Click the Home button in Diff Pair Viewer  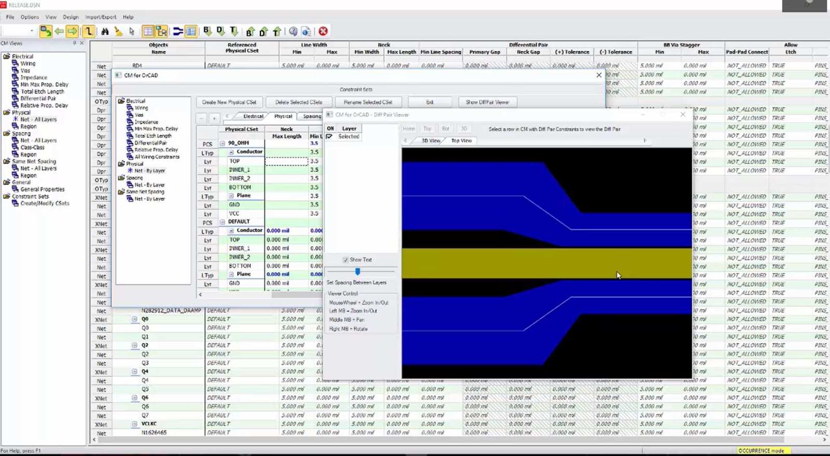[x=409, y=129]
